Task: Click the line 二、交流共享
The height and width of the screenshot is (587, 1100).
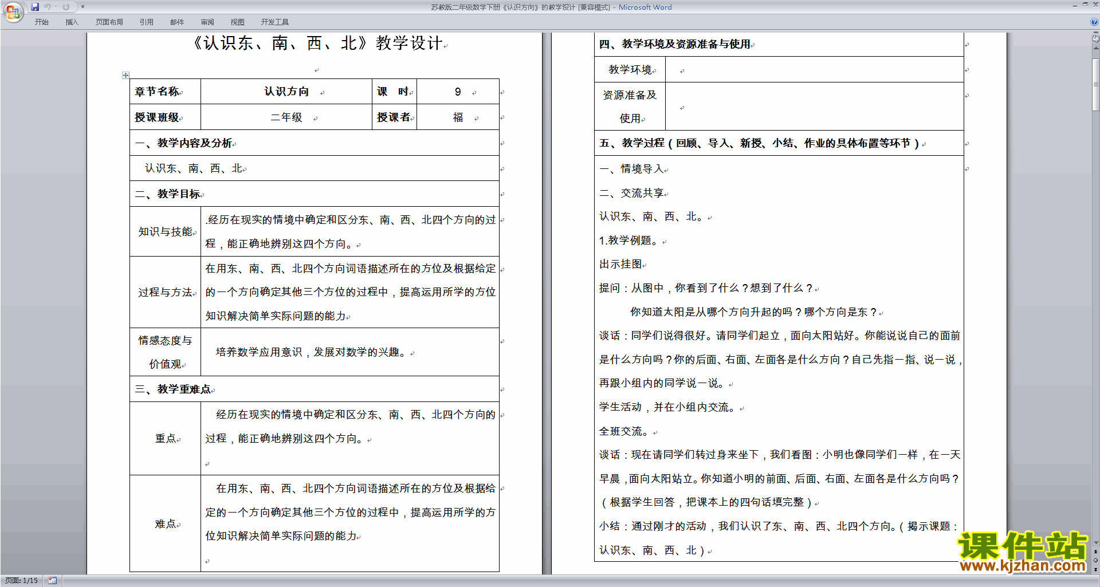Action: tap(632, 193)
